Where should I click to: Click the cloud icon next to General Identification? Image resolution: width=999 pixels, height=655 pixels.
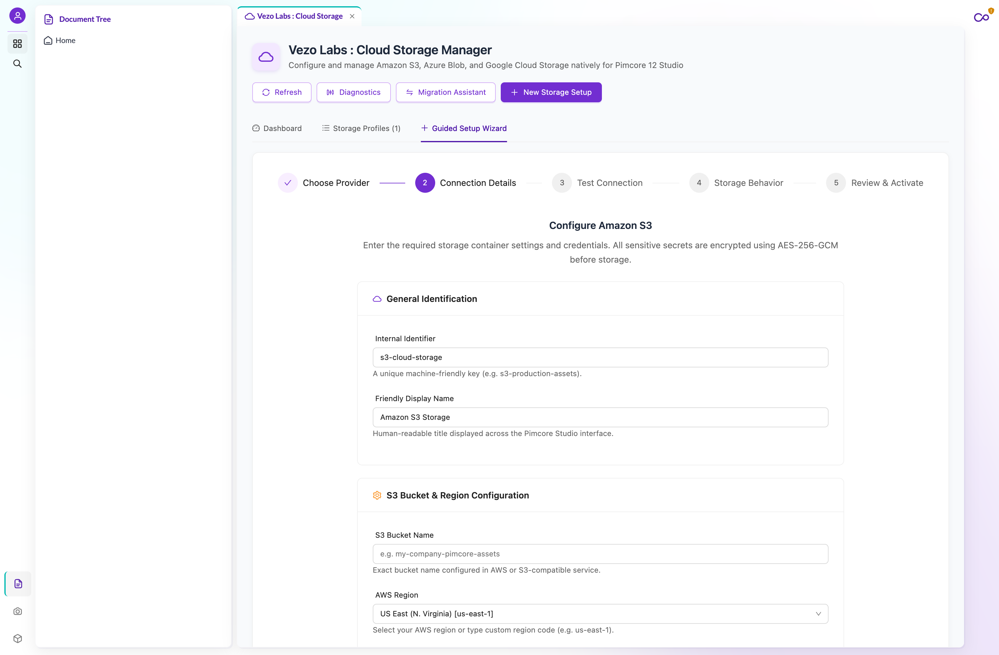click(377, 299)
